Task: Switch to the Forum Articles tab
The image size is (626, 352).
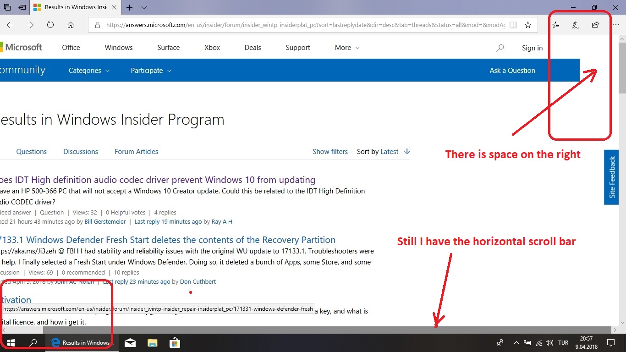Action: point(136,152)
